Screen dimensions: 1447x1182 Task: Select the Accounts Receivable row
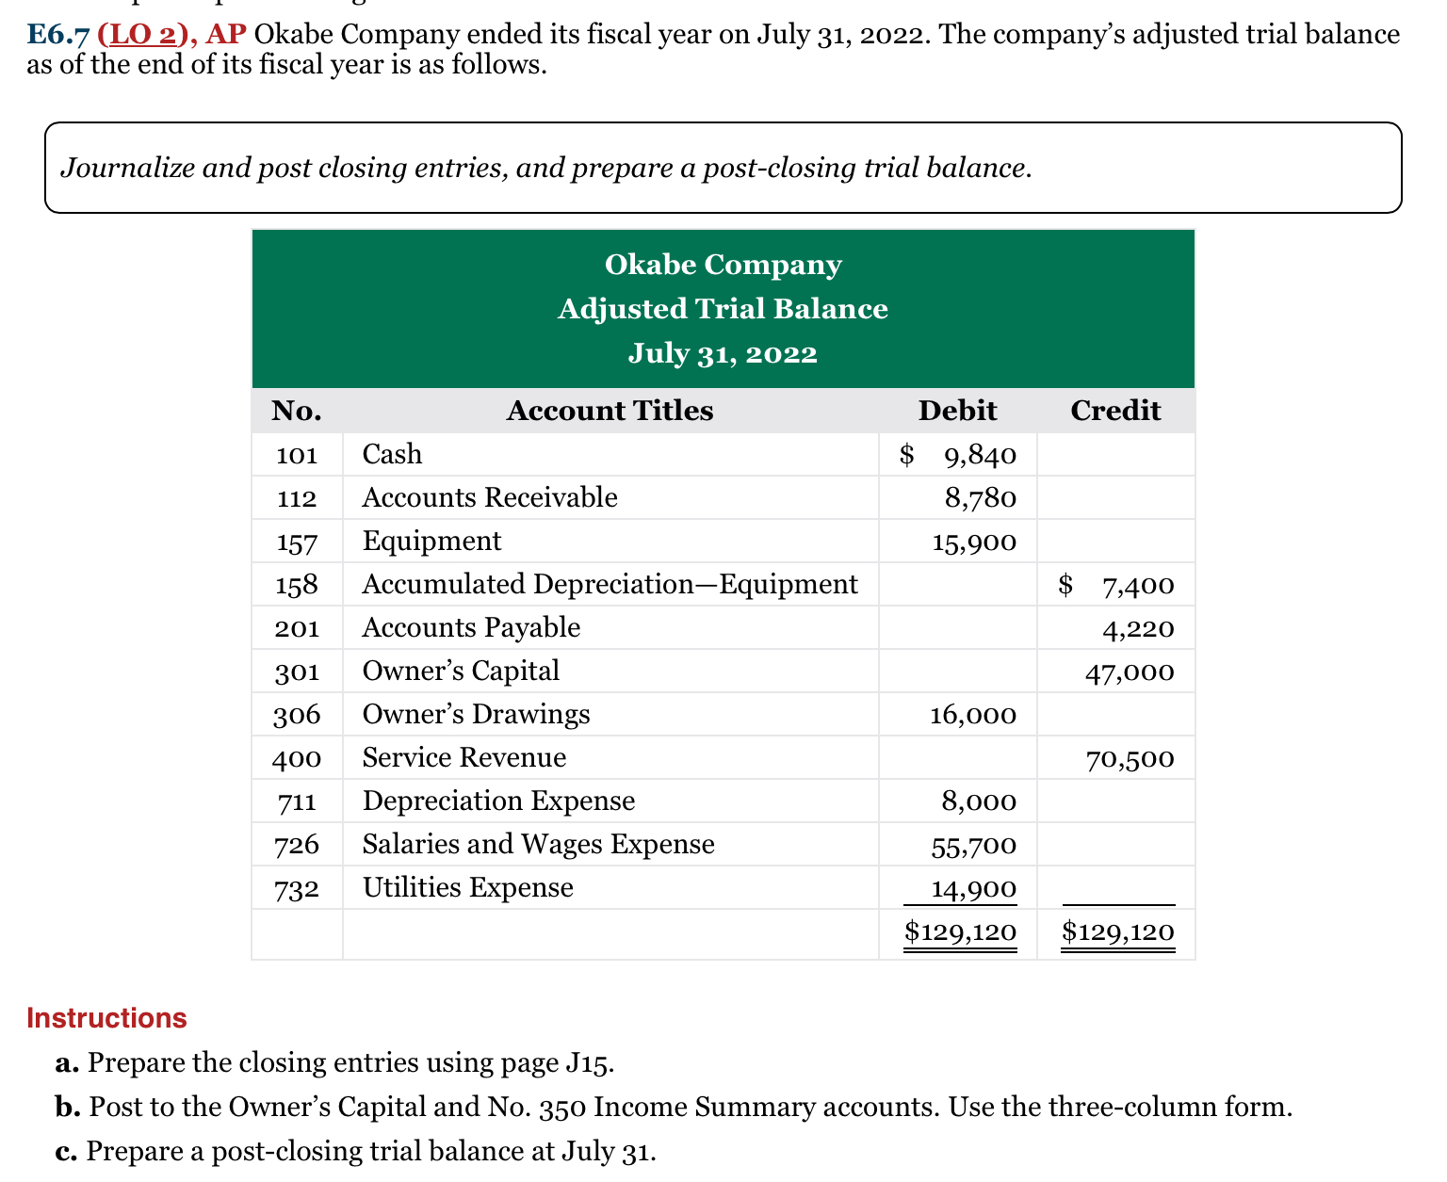[x=490, y=497]
